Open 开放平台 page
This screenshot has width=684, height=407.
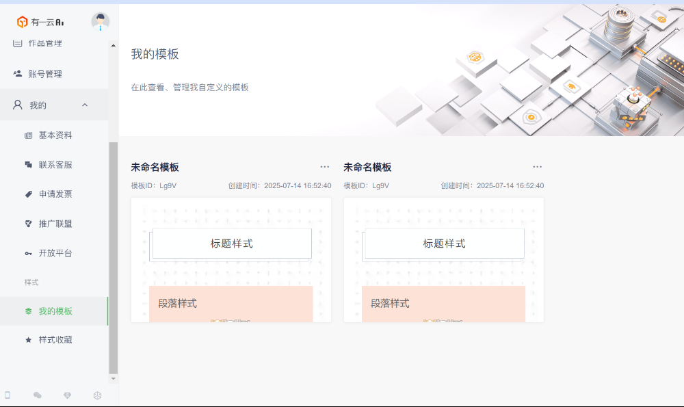[x=54, y=253]
